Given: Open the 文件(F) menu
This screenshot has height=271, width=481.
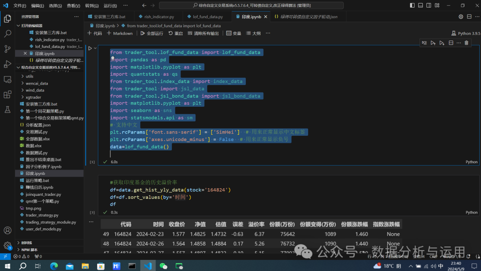Looking at the screenshot, I should click(x=20, y=5).
